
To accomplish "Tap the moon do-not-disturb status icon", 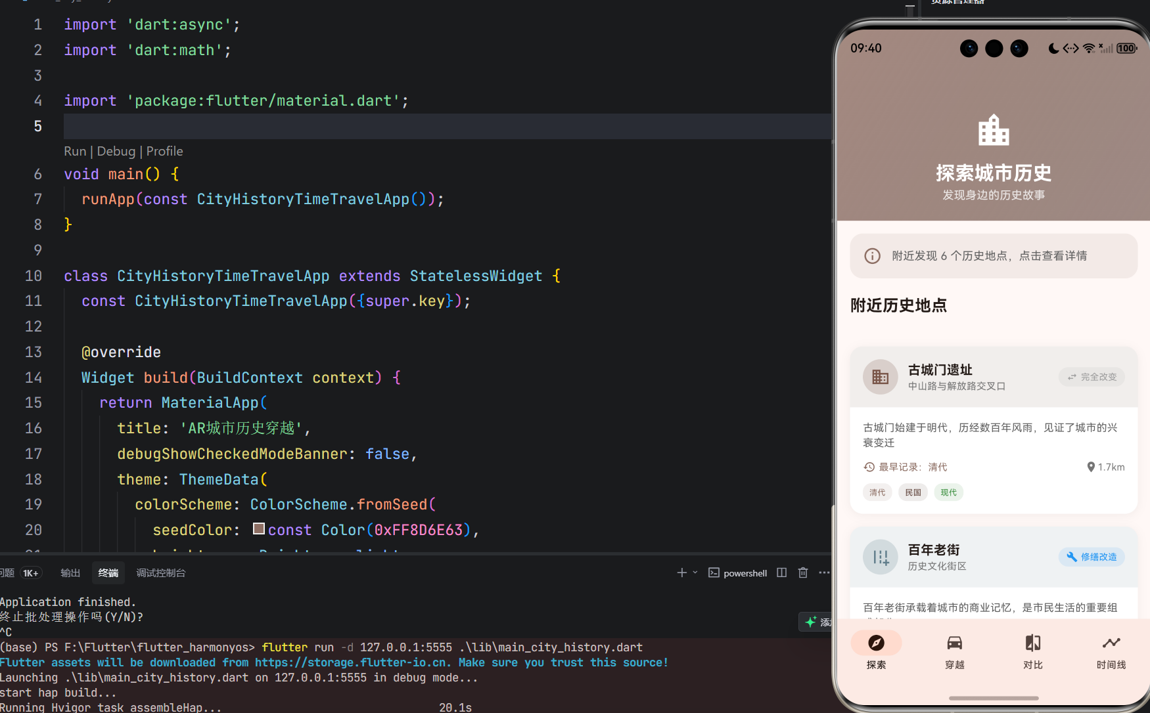I will [x=1053, y=48].
